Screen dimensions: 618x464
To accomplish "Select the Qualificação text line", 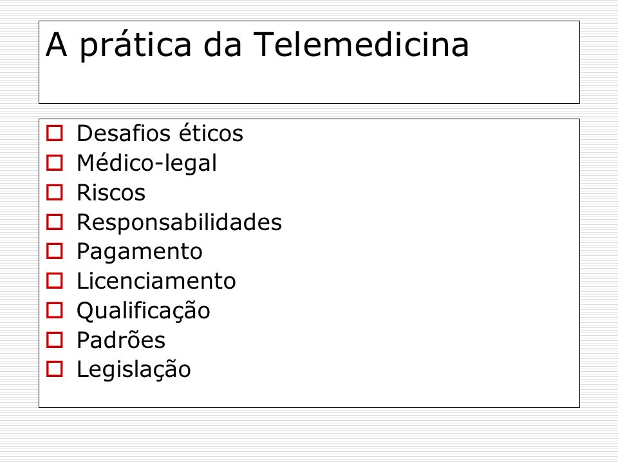I will pos(144,311).
